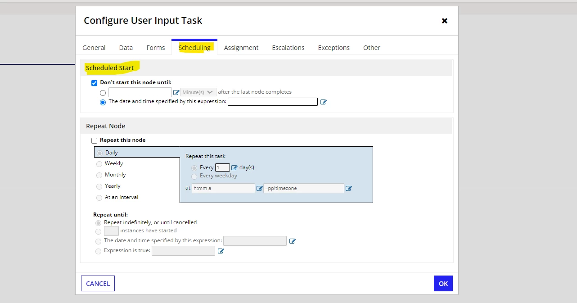Select radio for delay after last node completes
The image size is (577, 303).
click(x=103, y=93)
